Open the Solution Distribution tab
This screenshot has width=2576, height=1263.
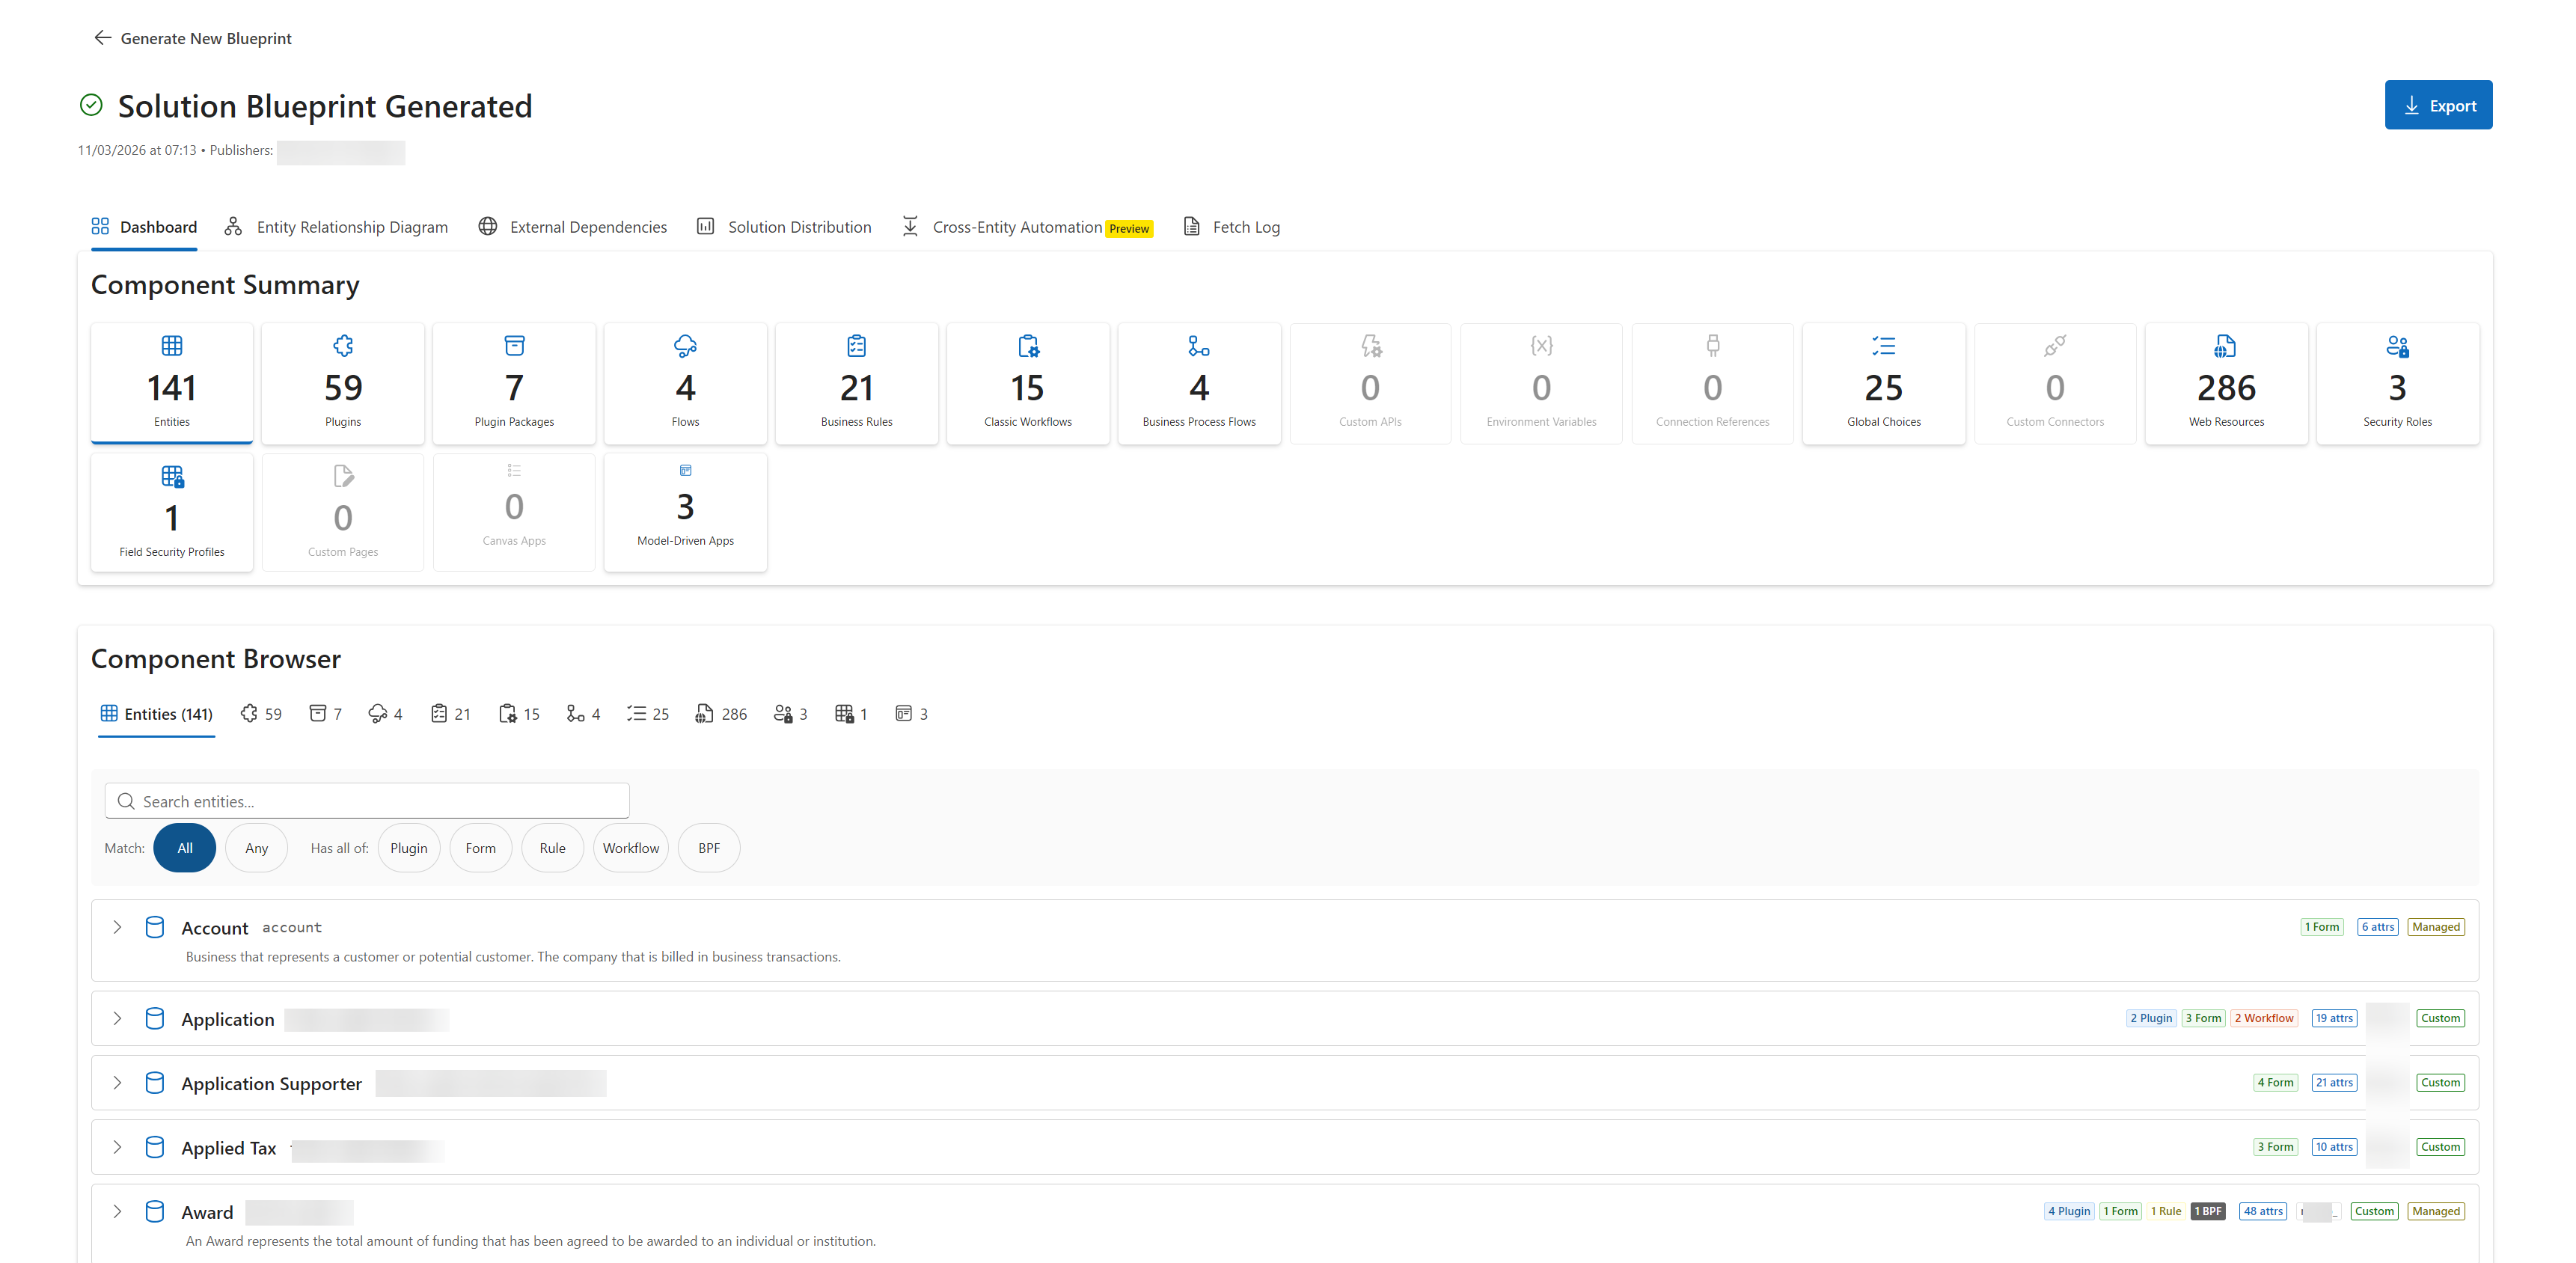click(x=784, y=227)
